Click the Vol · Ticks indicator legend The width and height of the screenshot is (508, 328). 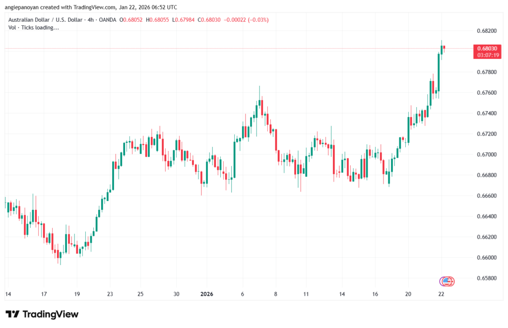[x=33, y=27]
